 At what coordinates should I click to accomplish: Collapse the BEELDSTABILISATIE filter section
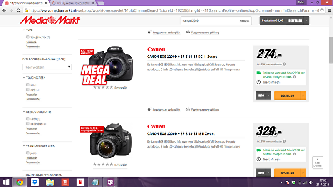point(24,112)
